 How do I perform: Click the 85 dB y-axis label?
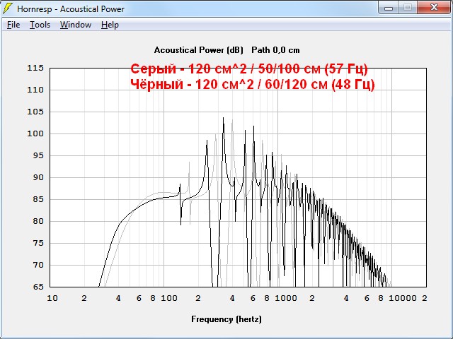coord(38,199)
